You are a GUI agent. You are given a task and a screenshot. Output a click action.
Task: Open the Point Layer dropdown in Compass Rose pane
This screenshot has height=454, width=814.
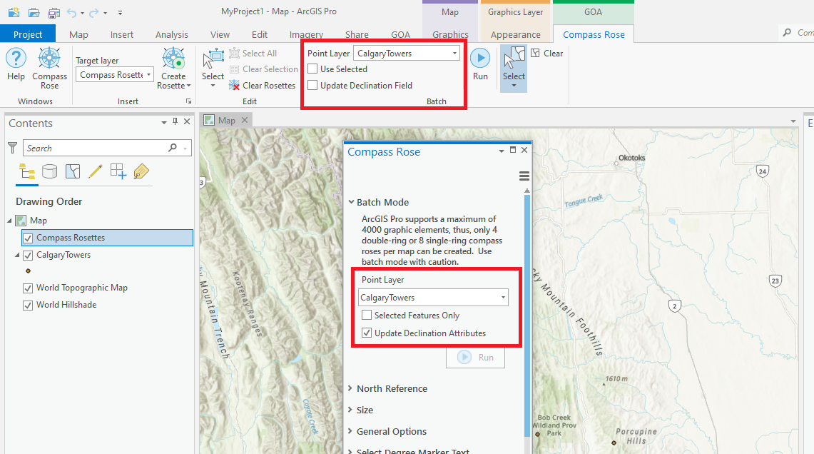pyautogui.click(x=503, y=296)
